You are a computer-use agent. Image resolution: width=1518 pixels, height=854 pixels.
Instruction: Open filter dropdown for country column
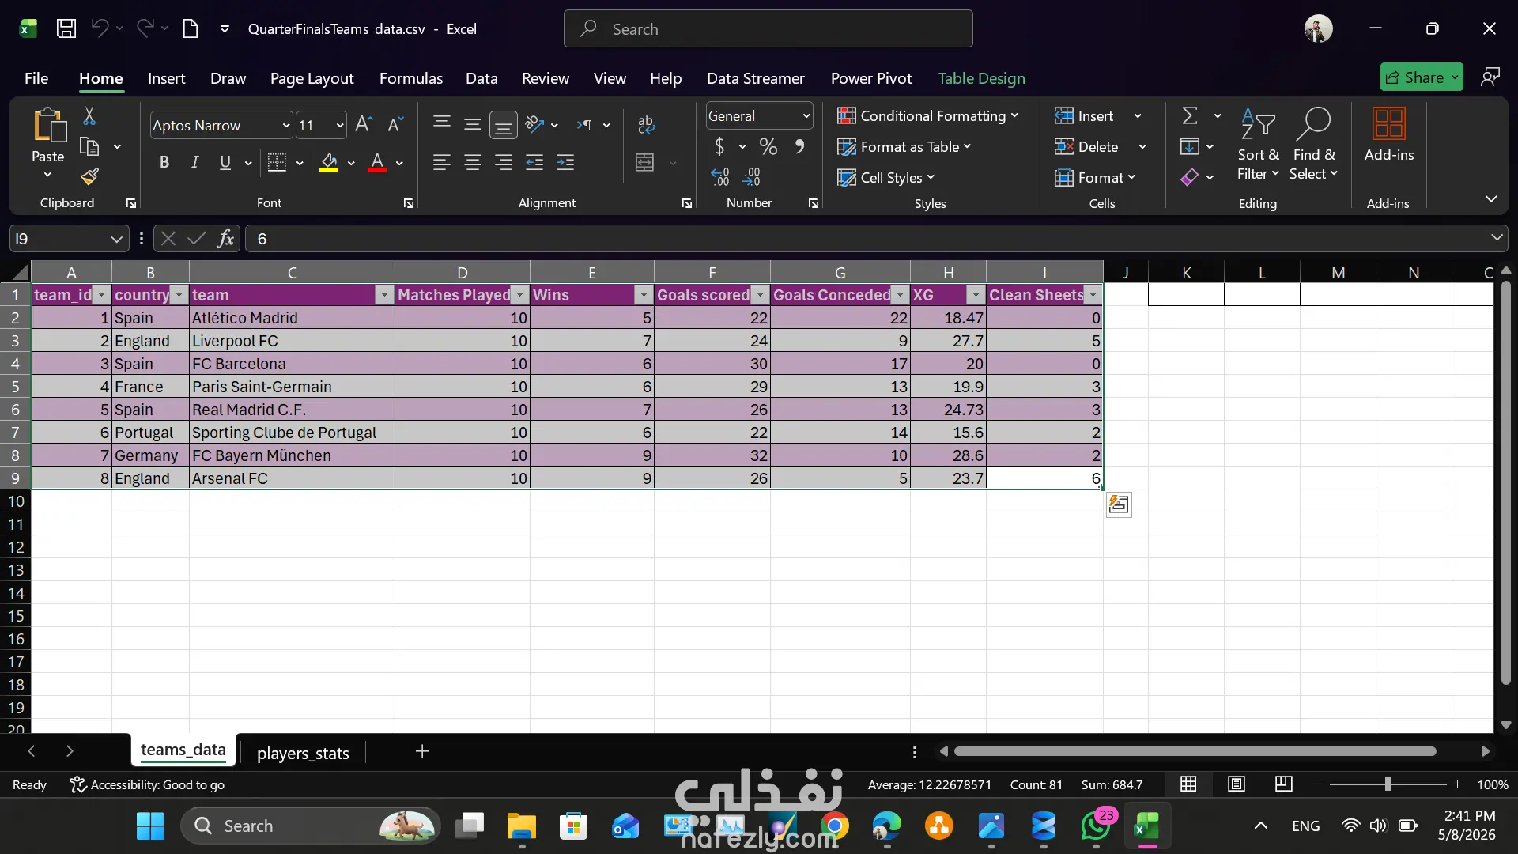point(179,296)
